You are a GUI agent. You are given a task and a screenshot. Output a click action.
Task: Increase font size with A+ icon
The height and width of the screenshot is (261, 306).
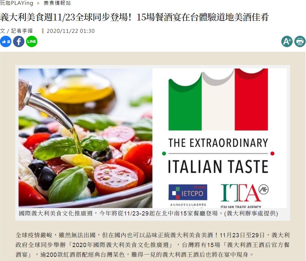point(287,42)
